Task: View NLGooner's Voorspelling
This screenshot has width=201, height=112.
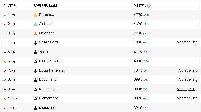Action: coord(187,89)
